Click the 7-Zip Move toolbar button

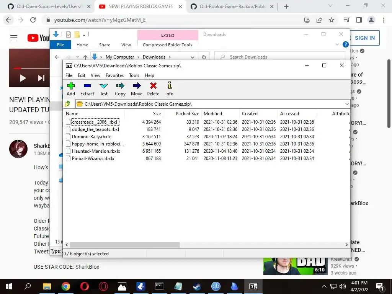(137, 89)
